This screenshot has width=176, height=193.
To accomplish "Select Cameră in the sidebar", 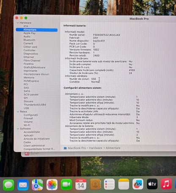I will [x=28, y=44].
